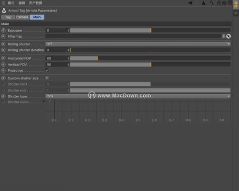This screenshot has height=191, width=239.
Task: Click the Exposure slider bar
Action: pos(150,30)
